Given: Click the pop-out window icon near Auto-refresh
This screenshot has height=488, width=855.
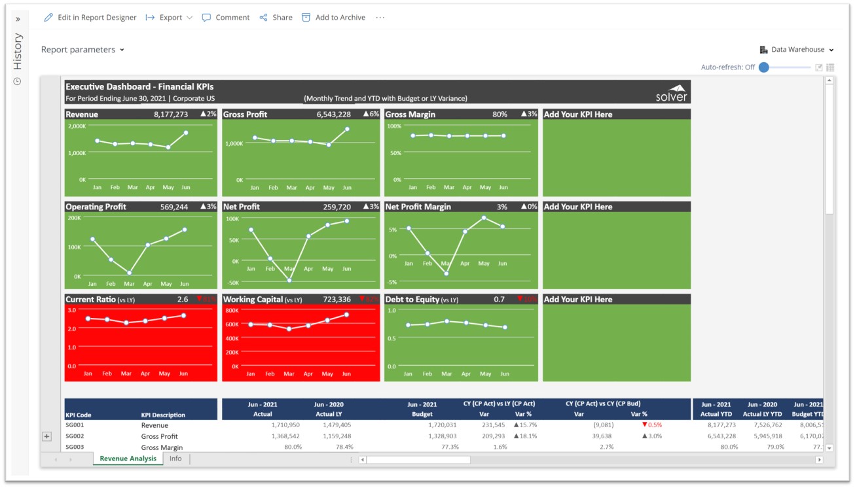Looking at the screenshot, I should (818, 67).
